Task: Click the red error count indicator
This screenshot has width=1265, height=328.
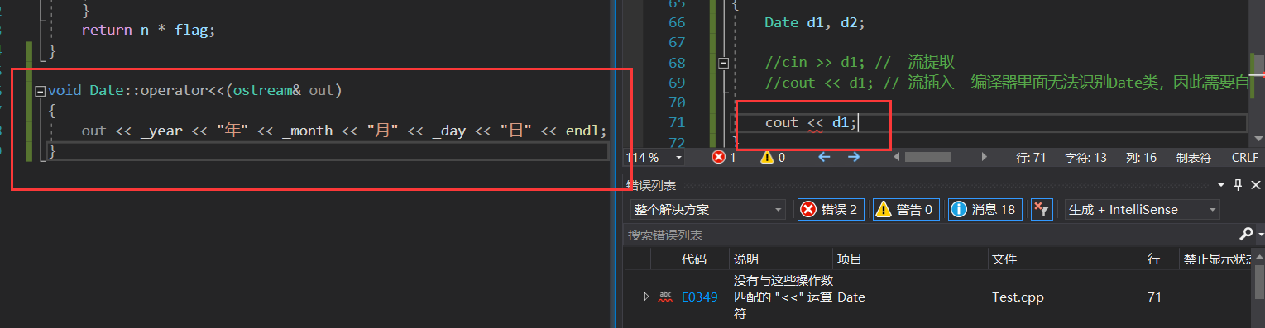Action: 724,157
